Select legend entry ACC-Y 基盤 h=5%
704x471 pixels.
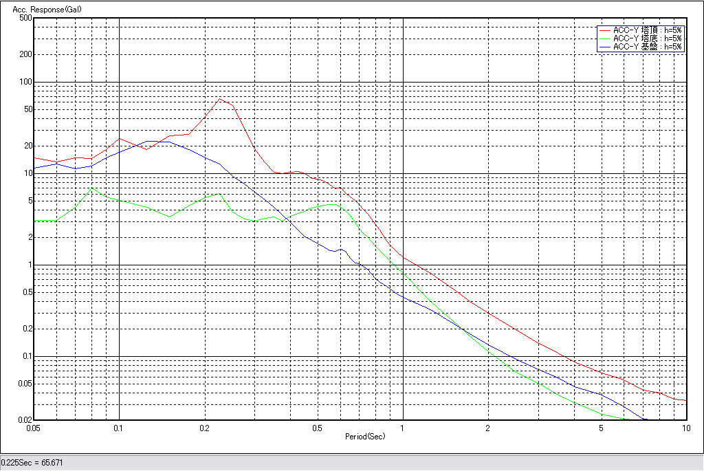[647, 47]
